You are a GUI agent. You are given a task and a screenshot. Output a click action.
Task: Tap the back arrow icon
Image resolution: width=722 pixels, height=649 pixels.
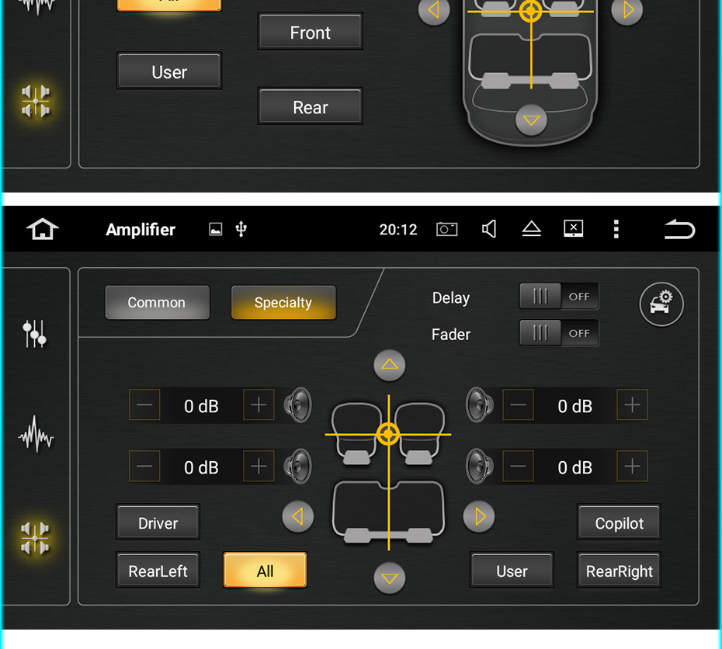click(679, 229)
